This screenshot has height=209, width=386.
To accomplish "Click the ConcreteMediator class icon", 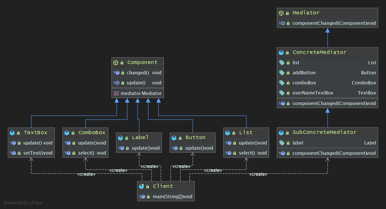I will 281,52.
